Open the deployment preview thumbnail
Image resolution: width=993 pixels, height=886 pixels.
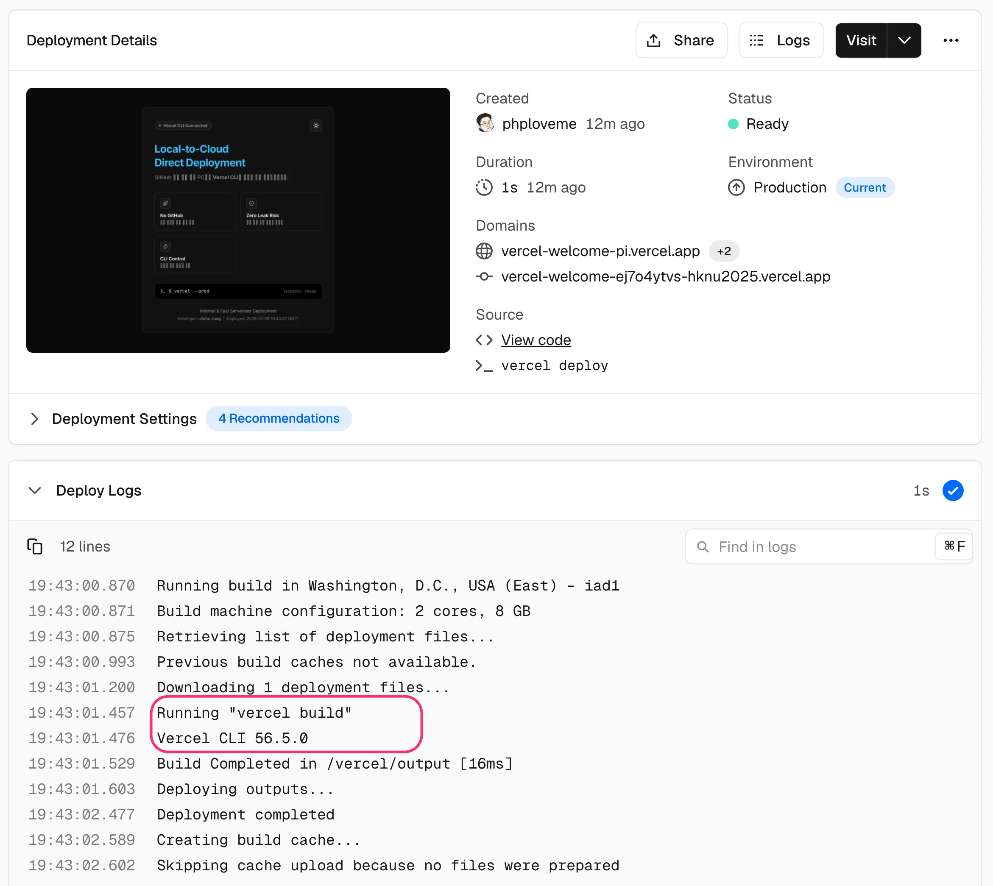[238, 220]
